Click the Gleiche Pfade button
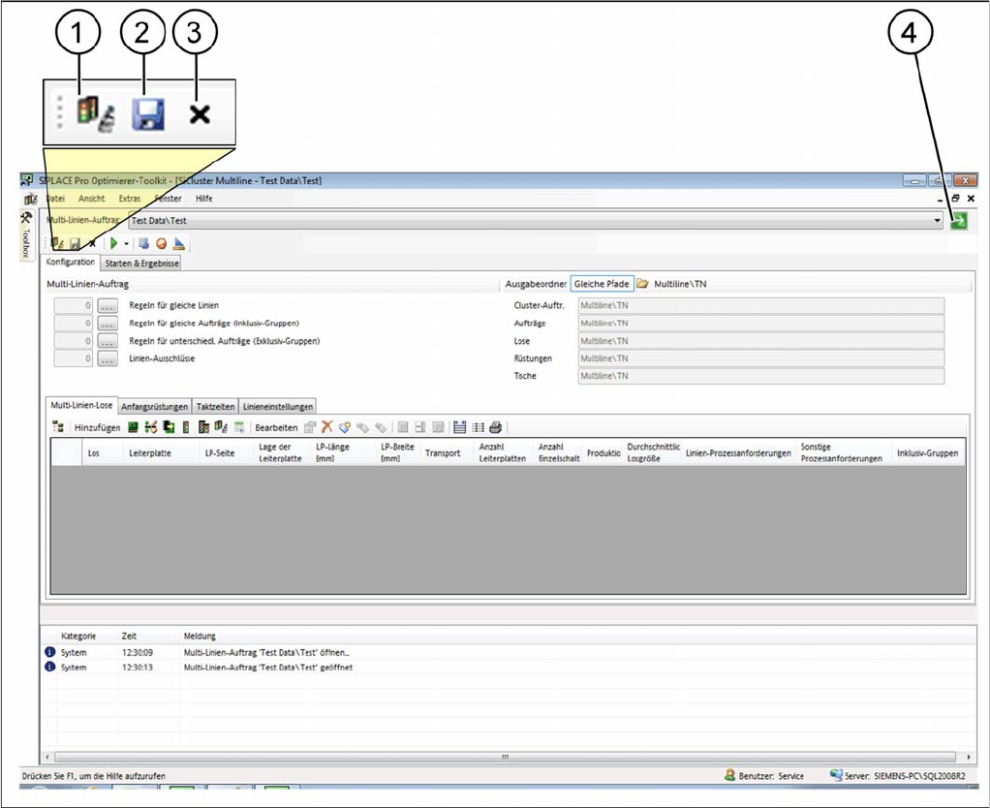The height and width of the screenshot is (808, 990). pos(602,284)
